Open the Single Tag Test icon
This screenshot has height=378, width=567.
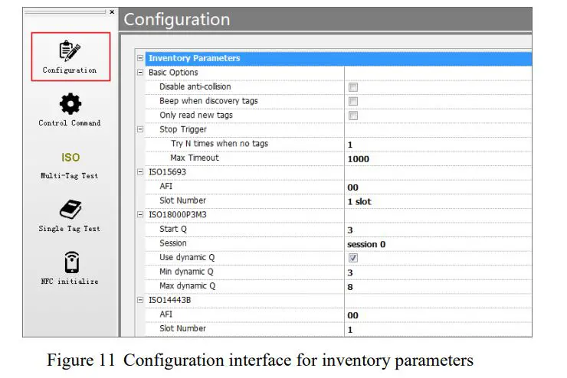click(x=70, y=210)
